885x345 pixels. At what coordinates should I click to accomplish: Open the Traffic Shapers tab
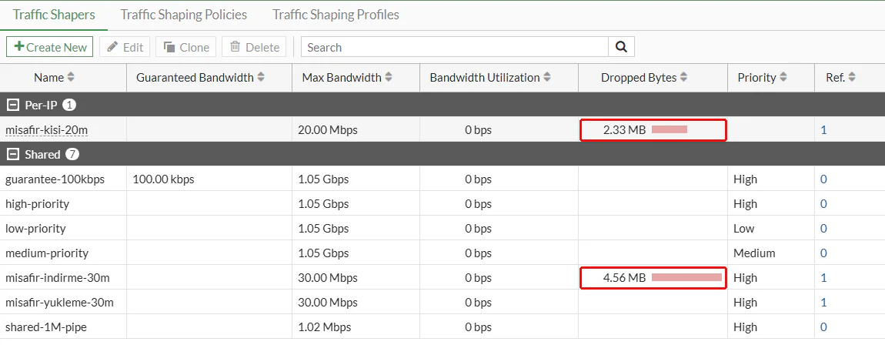click(x=54, y=15)
